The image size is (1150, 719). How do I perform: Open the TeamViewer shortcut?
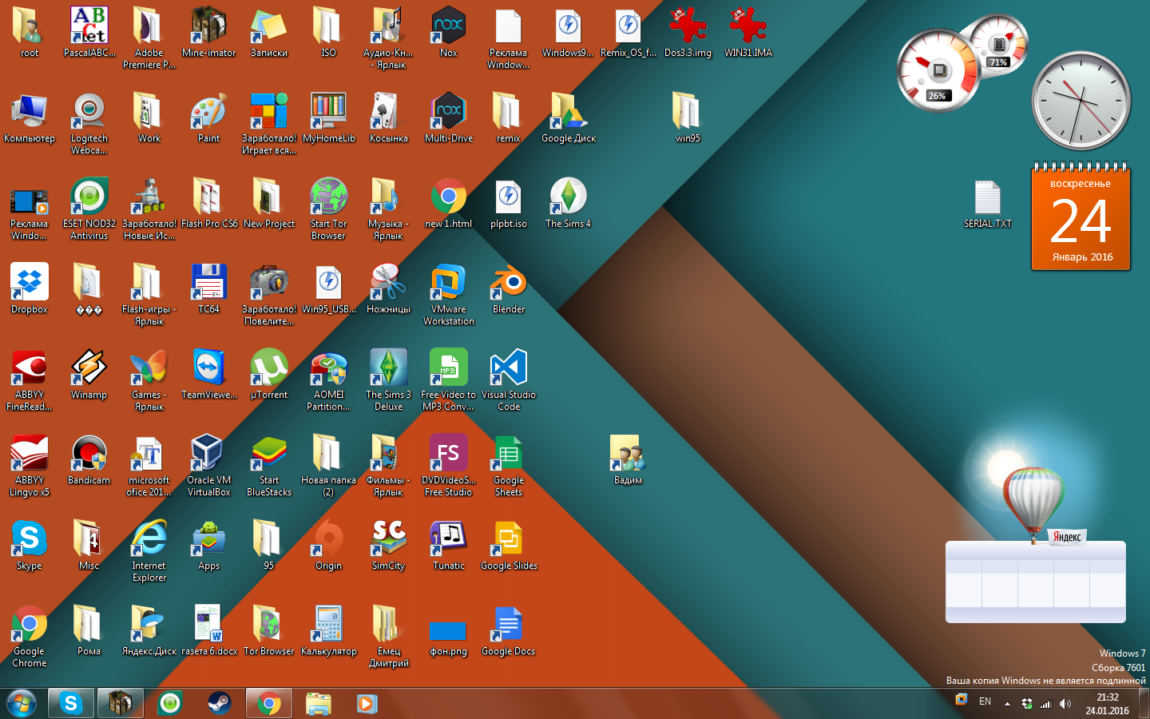[x=208, y=374]
